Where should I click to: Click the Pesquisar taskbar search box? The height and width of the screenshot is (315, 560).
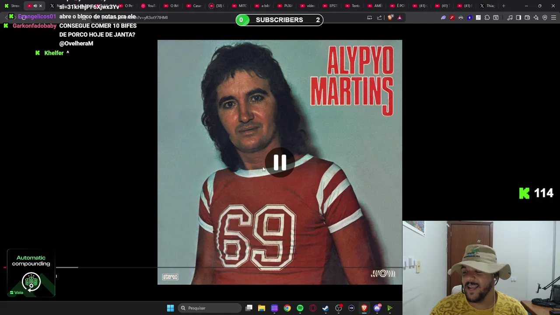210,308
